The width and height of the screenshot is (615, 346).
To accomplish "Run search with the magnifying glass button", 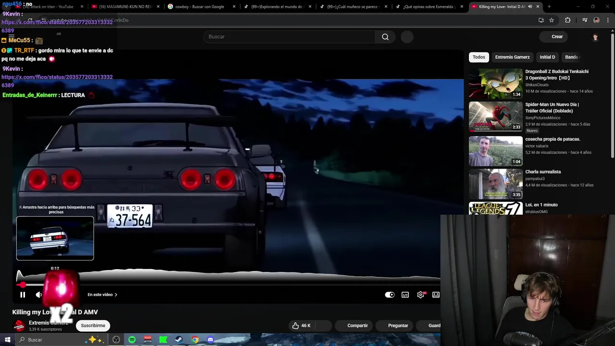I will point(385,37).
